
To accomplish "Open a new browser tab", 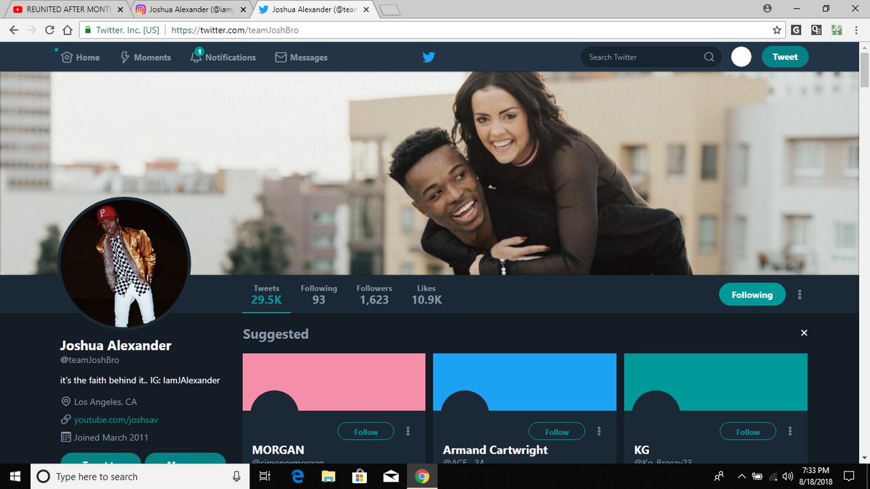I will coord(390,10).
